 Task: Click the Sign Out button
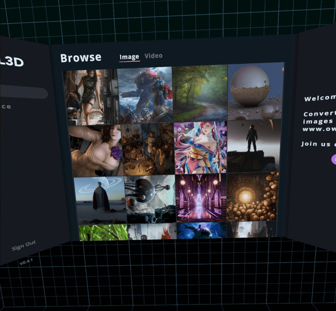click(24, 245)
